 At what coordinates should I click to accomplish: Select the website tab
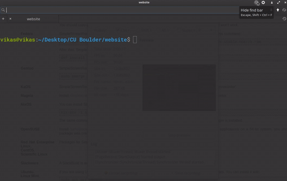pos(33,19)
